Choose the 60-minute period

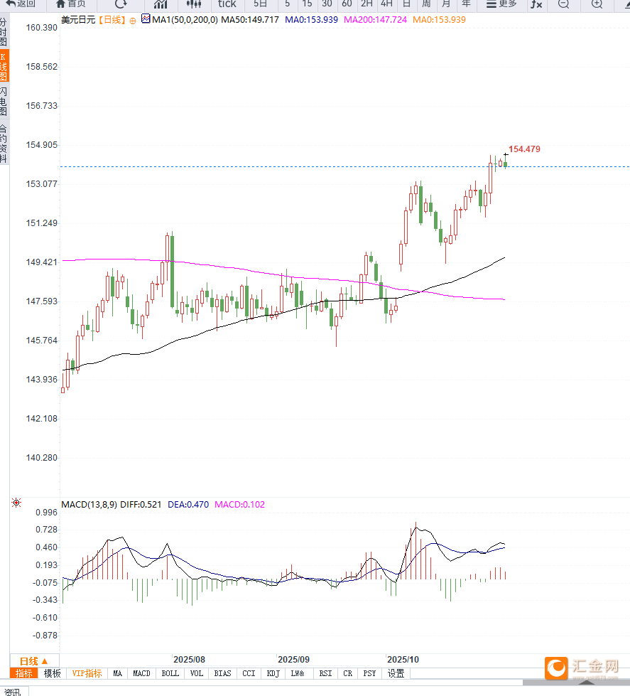point(347,4)
